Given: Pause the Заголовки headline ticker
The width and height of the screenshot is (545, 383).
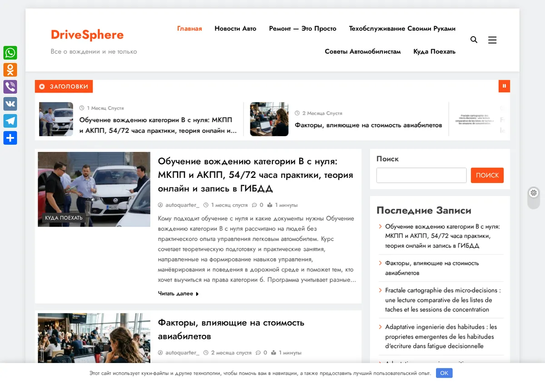Looking at the screenshot, I should click(x=504, y=86).
